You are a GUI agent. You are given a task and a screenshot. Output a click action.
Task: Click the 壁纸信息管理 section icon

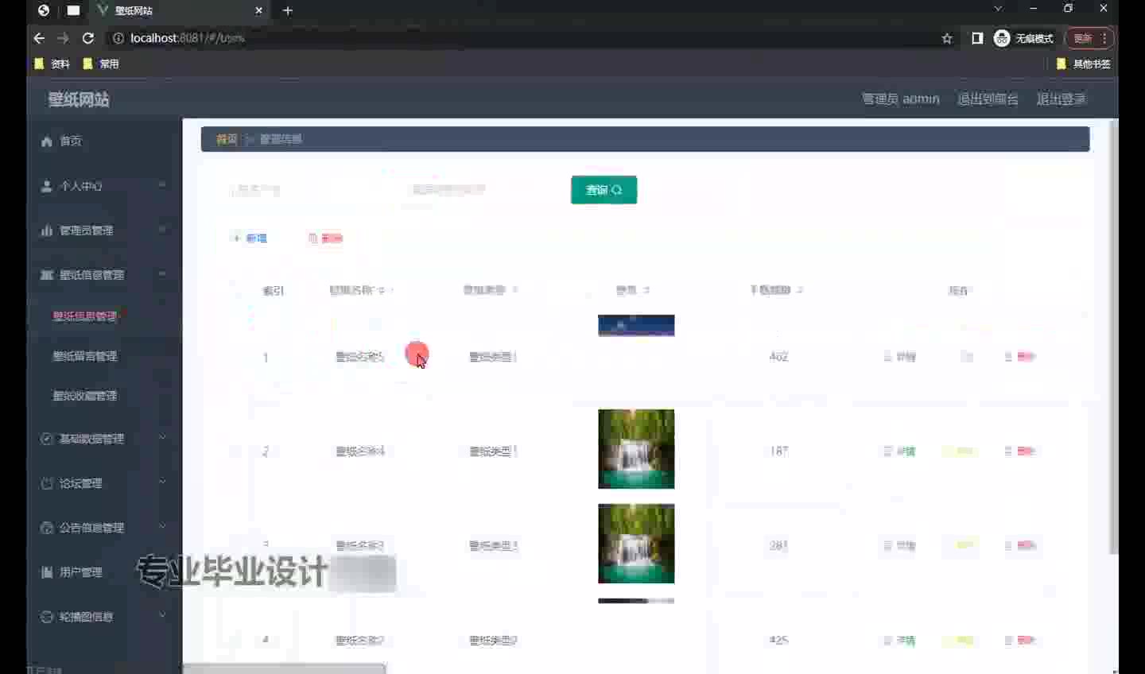pos(47,275)
